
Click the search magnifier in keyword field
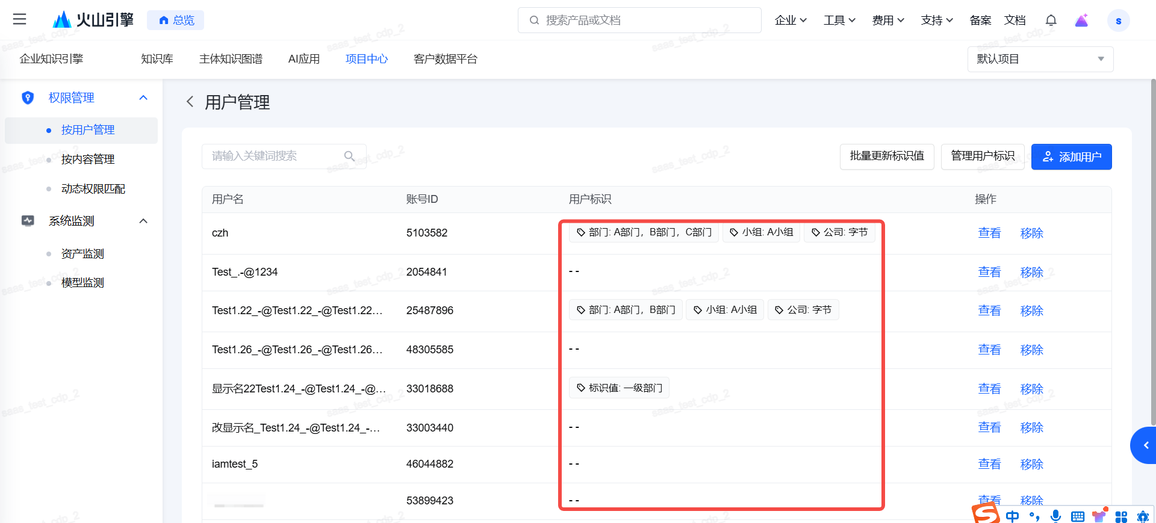tap(349, 156)
